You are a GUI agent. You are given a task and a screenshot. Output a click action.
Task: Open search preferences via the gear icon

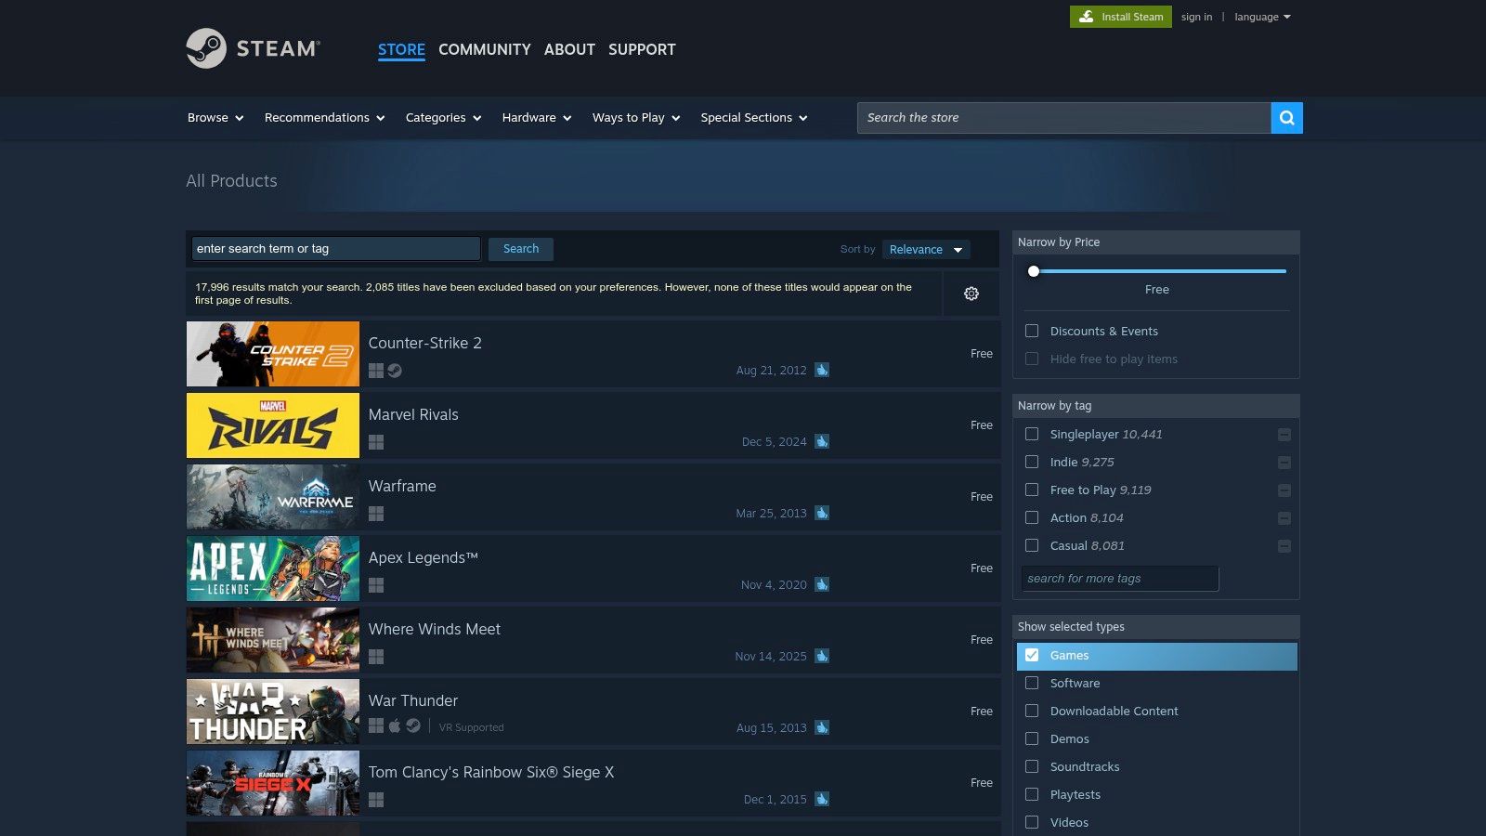tap(971, 294)
